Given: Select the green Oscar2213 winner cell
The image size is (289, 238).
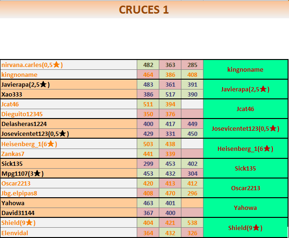Looking at the screenshot, I should [245, 188].
